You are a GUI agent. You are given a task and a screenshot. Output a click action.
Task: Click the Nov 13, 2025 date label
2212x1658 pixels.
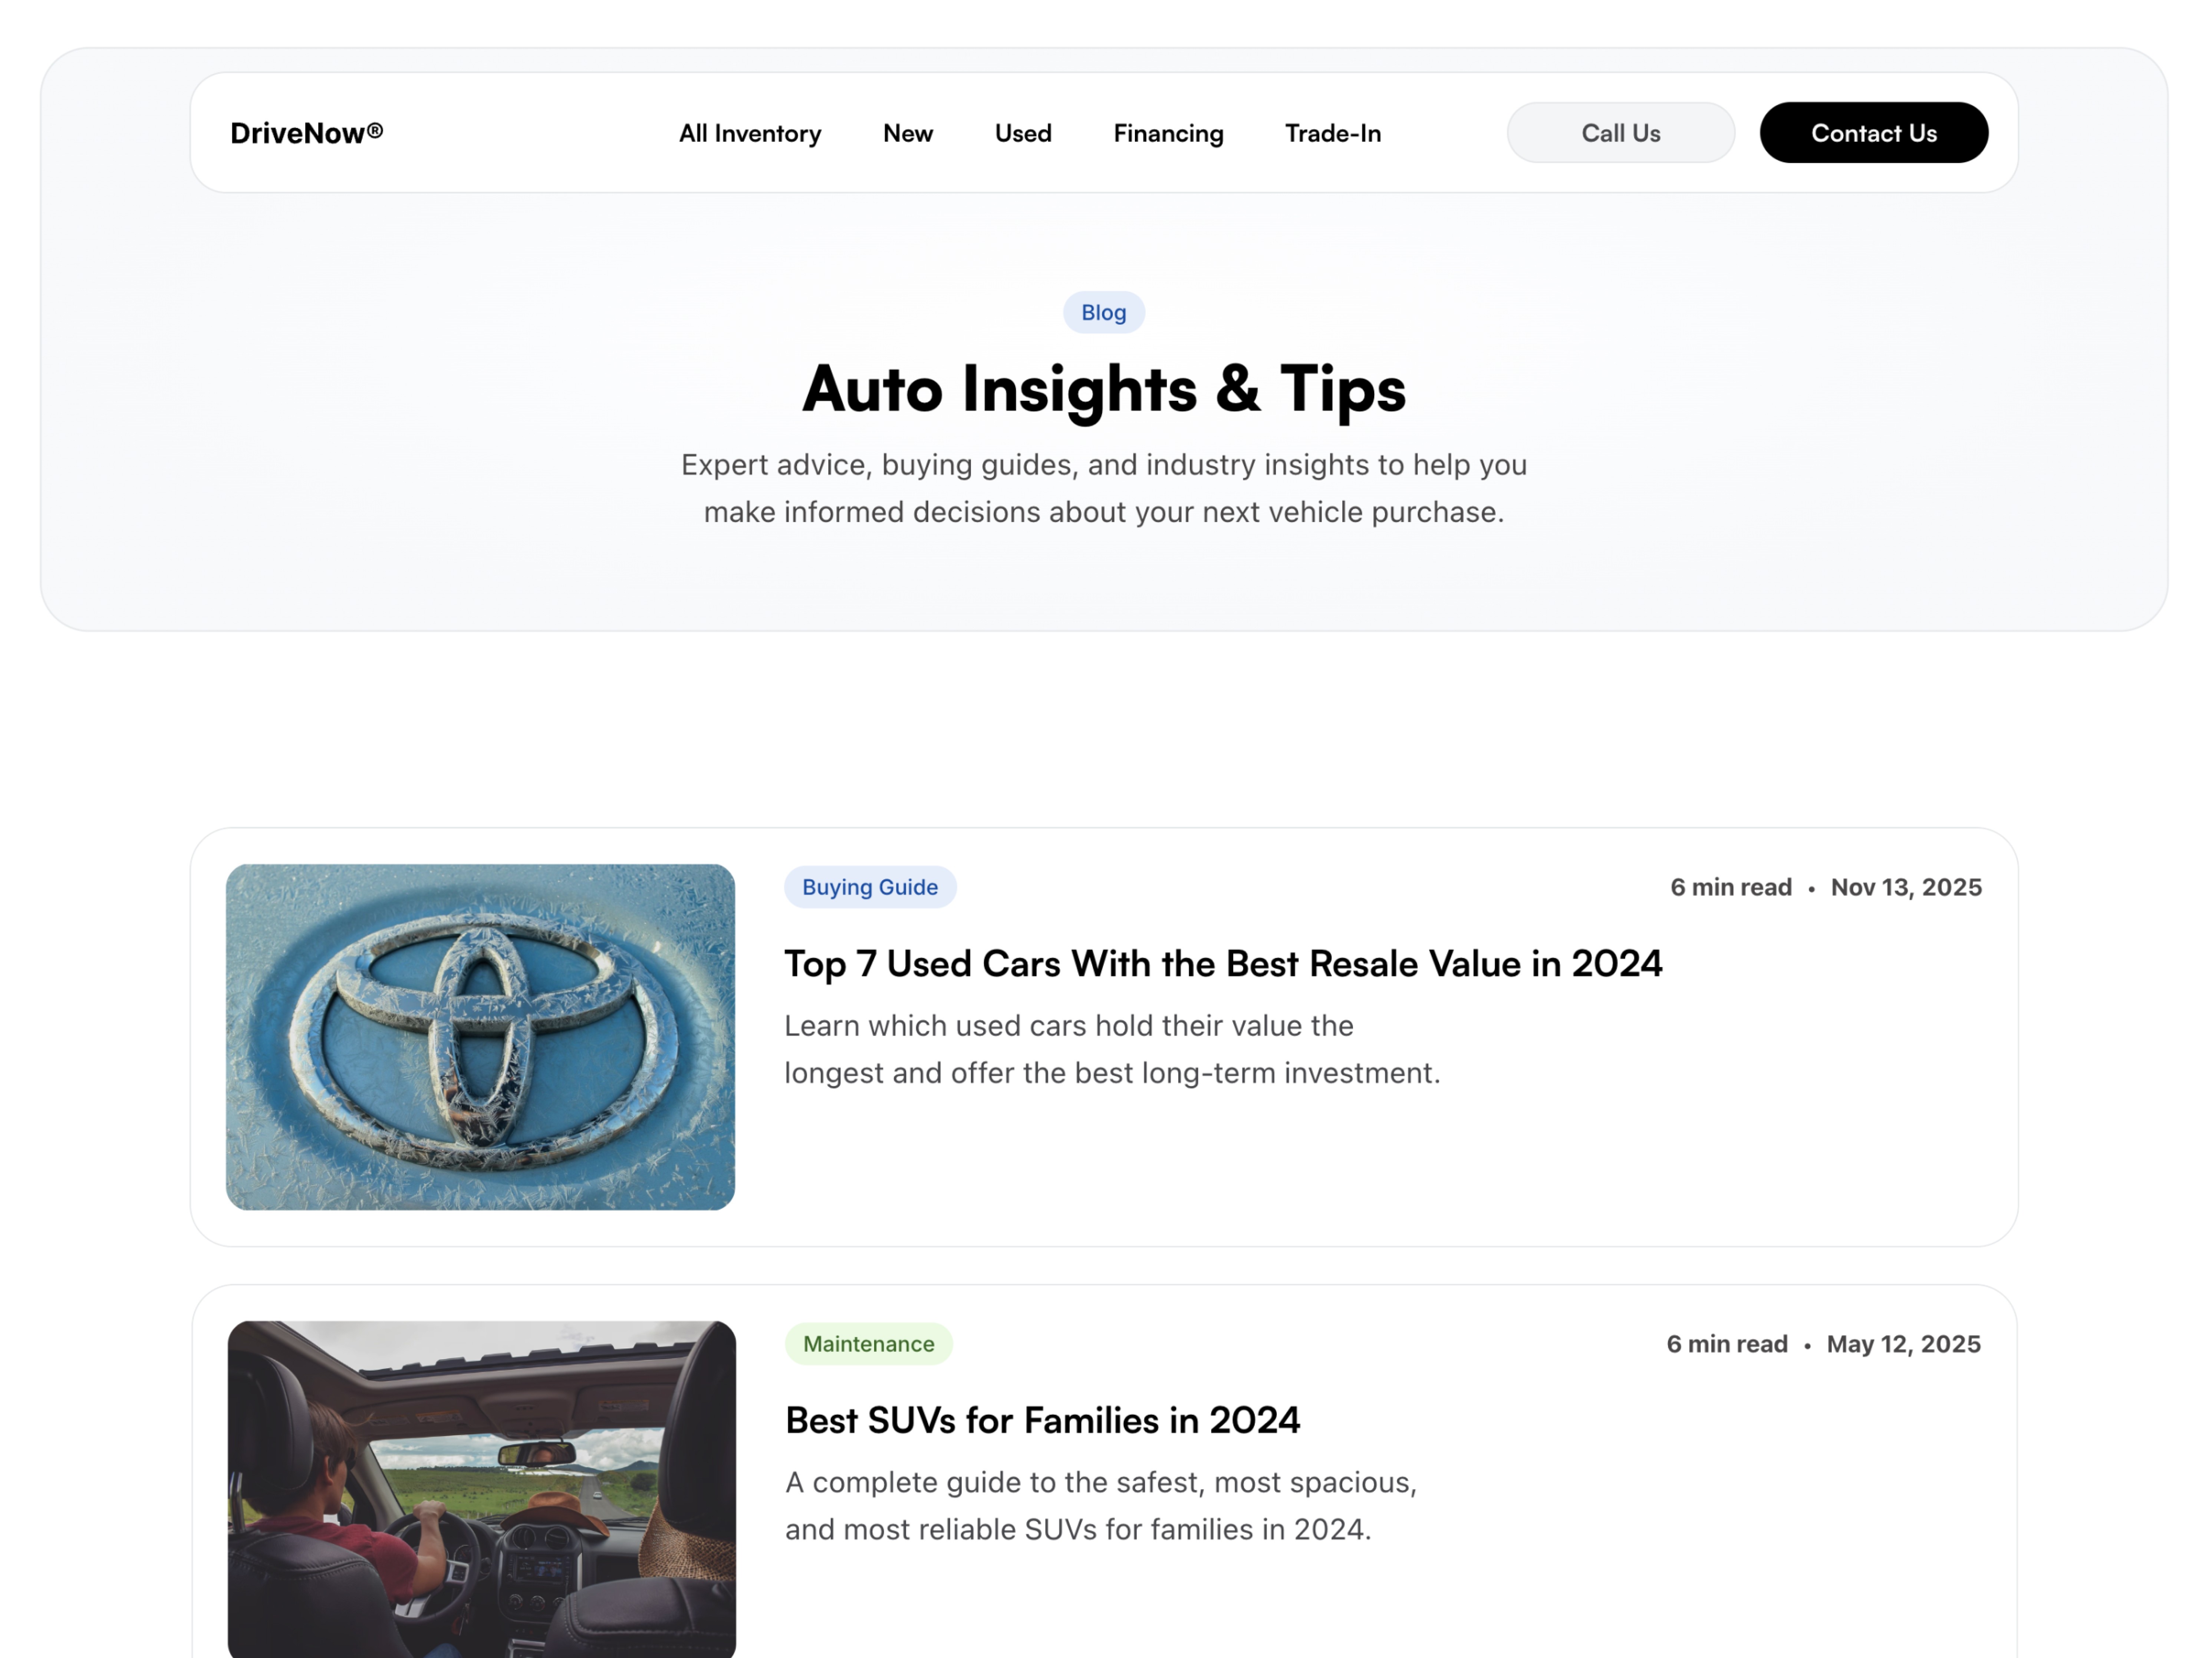click(1905, 886)
